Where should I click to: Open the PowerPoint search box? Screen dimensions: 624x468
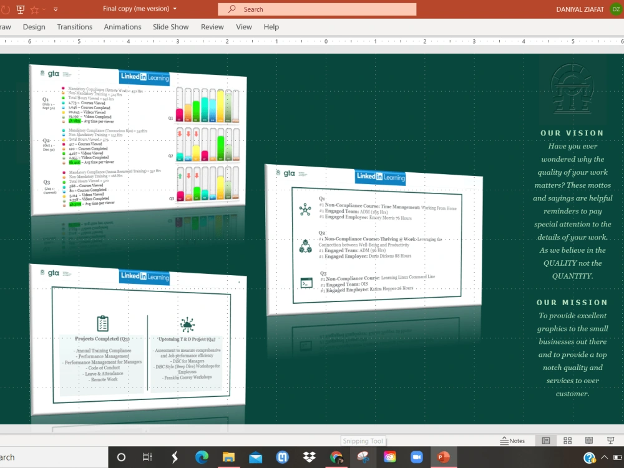point(316,9)
